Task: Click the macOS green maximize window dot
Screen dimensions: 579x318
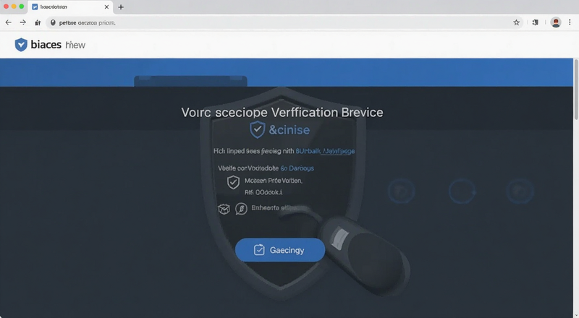Action: pos(22,7)
